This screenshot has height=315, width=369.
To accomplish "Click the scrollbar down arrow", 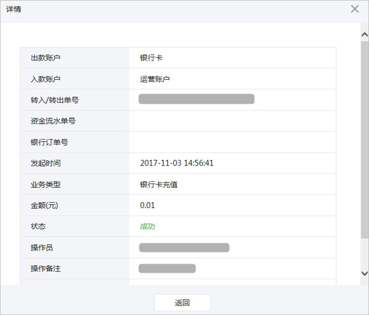I will (x=365, y=274).
